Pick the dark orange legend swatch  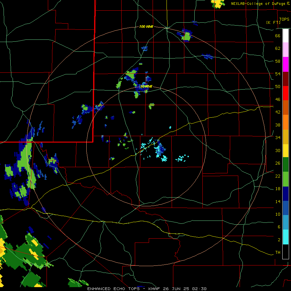click(x=286, y=108)
